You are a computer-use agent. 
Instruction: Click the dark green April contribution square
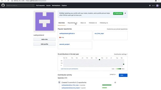[x=99, y=60]
